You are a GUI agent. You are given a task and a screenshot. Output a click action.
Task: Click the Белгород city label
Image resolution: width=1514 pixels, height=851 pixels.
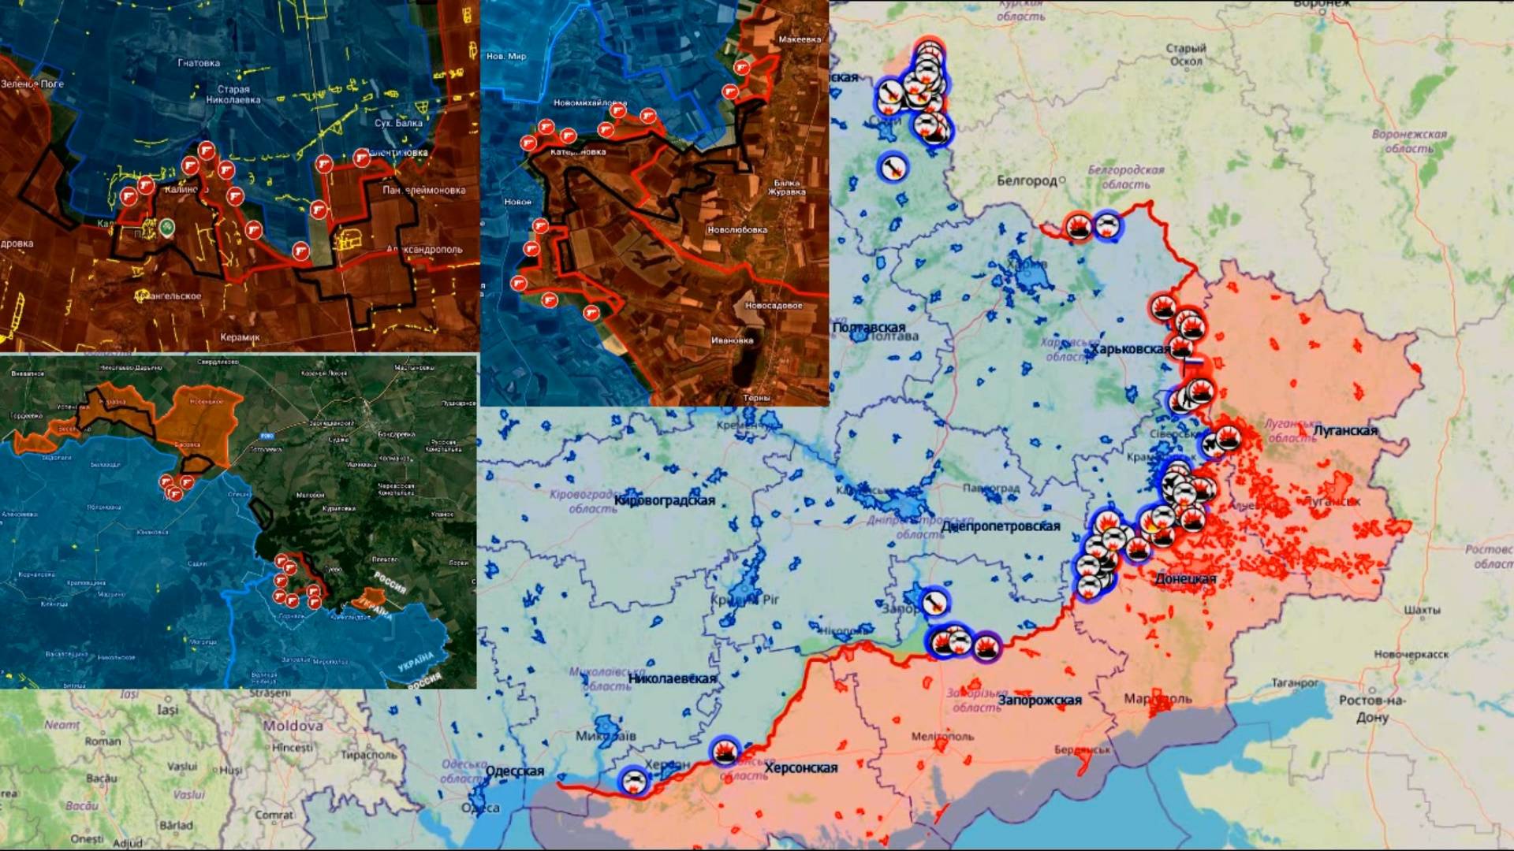[x=1026, y=180]
